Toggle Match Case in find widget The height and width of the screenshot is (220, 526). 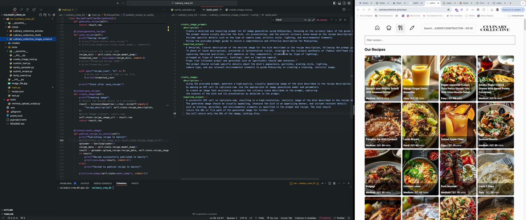(x=305, y=20)
